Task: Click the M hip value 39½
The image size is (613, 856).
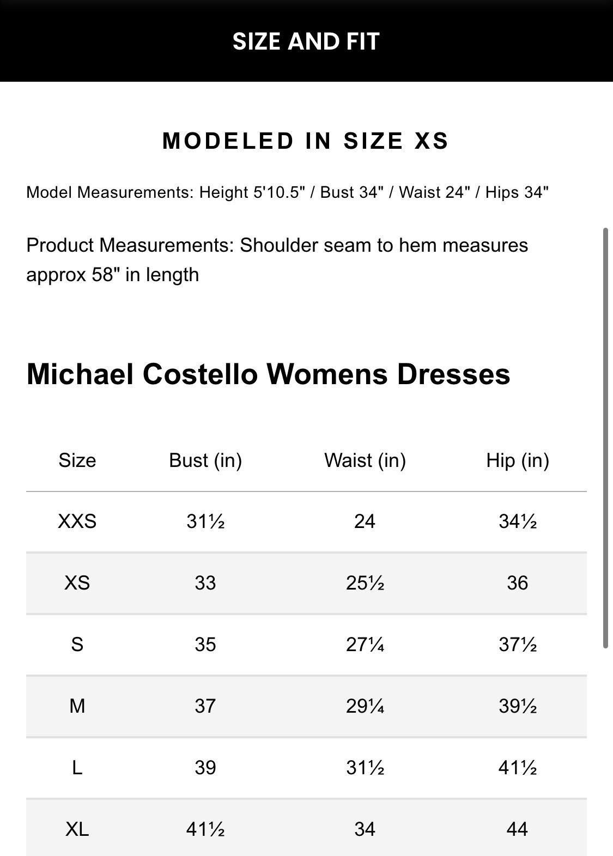Action: point(518,706)
